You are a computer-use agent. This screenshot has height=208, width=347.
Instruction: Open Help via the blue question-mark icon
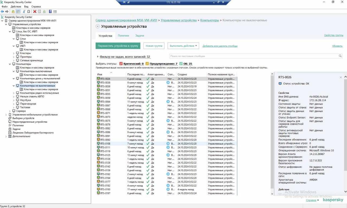(50, 12)
